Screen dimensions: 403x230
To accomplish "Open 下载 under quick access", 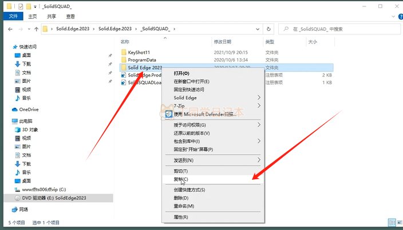I will 26,64.
